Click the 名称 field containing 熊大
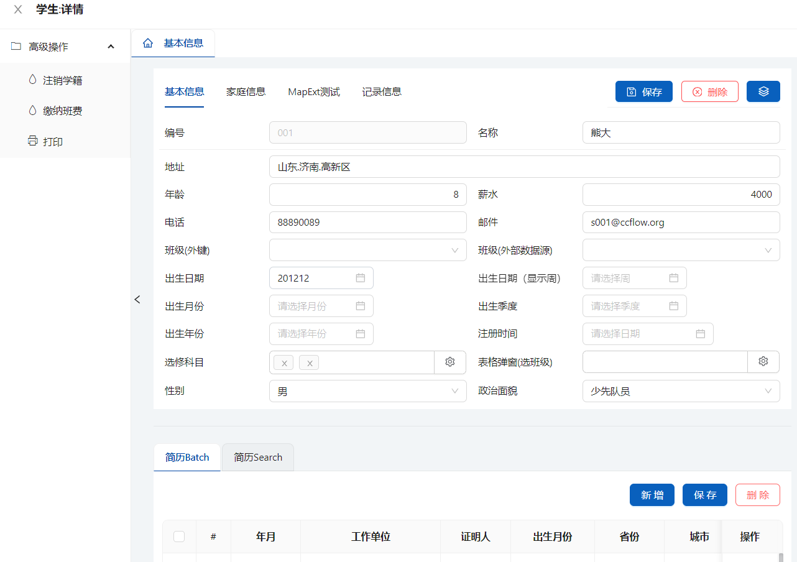Image resolution: width=797 pixels, height=562 pixels. (x=681, y=132)
